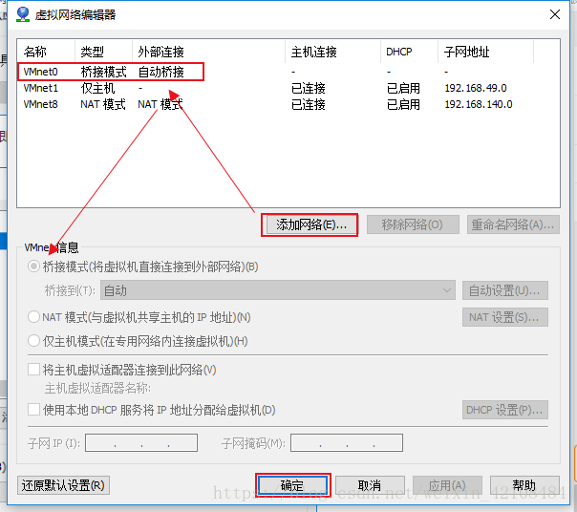Click the 主机连接 column header
577x512 pixels.
[333, 52]
